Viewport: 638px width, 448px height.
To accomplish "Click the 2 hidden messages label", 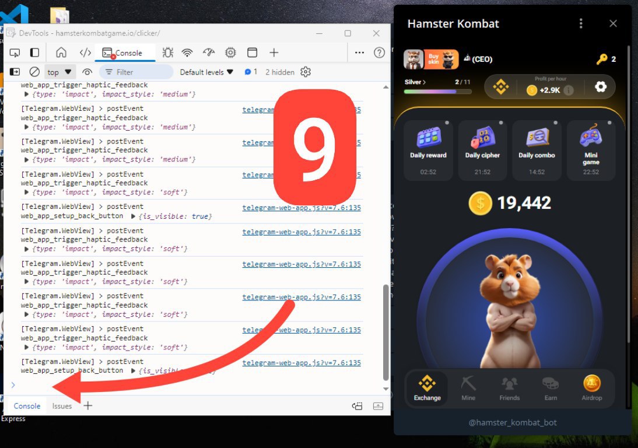I will (280, 72).
